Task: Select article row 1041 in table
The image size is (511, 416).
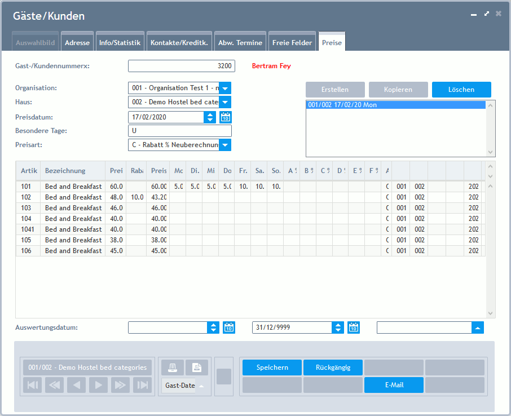Action: (250, 229)
